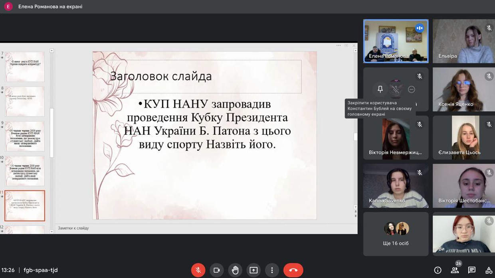Image resolution: width=495 pixels, height=278 pixels.
Task: Open the 'Ще 16 осіб' tile
Action: (x=396, y=234)
